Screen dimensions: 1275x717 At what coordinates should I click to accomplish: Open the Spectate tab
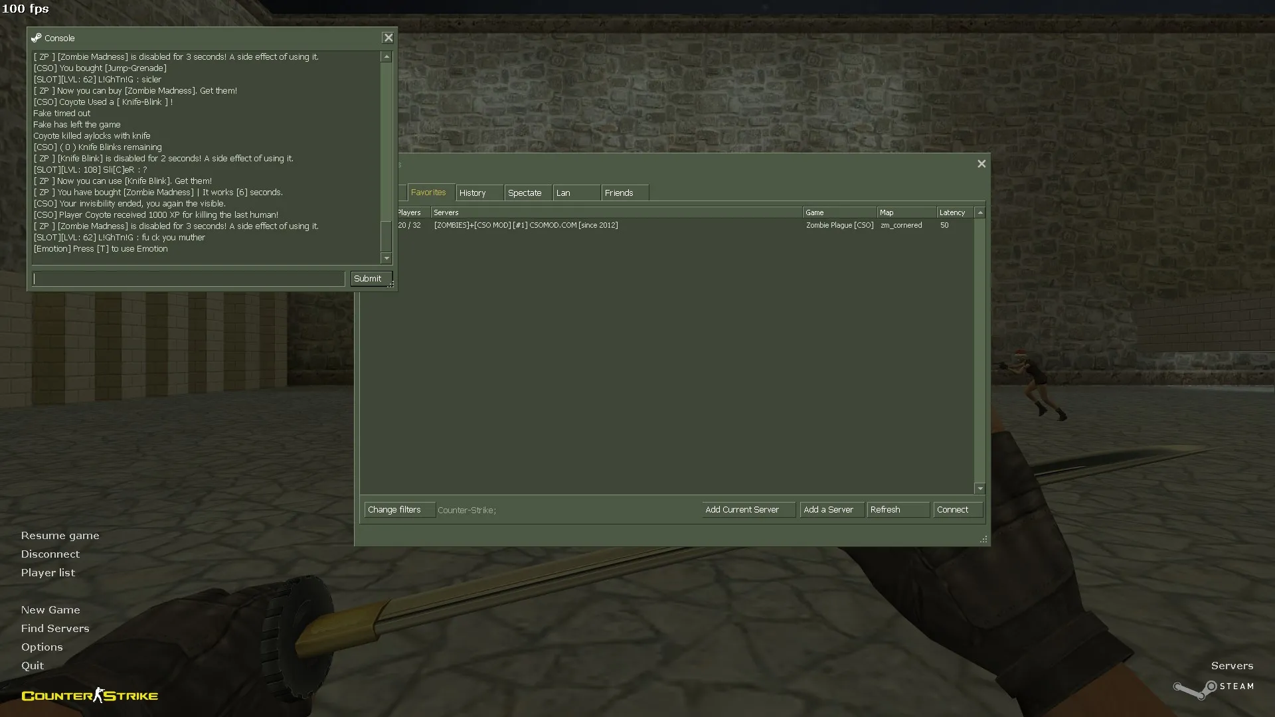[x=528, y=193]
